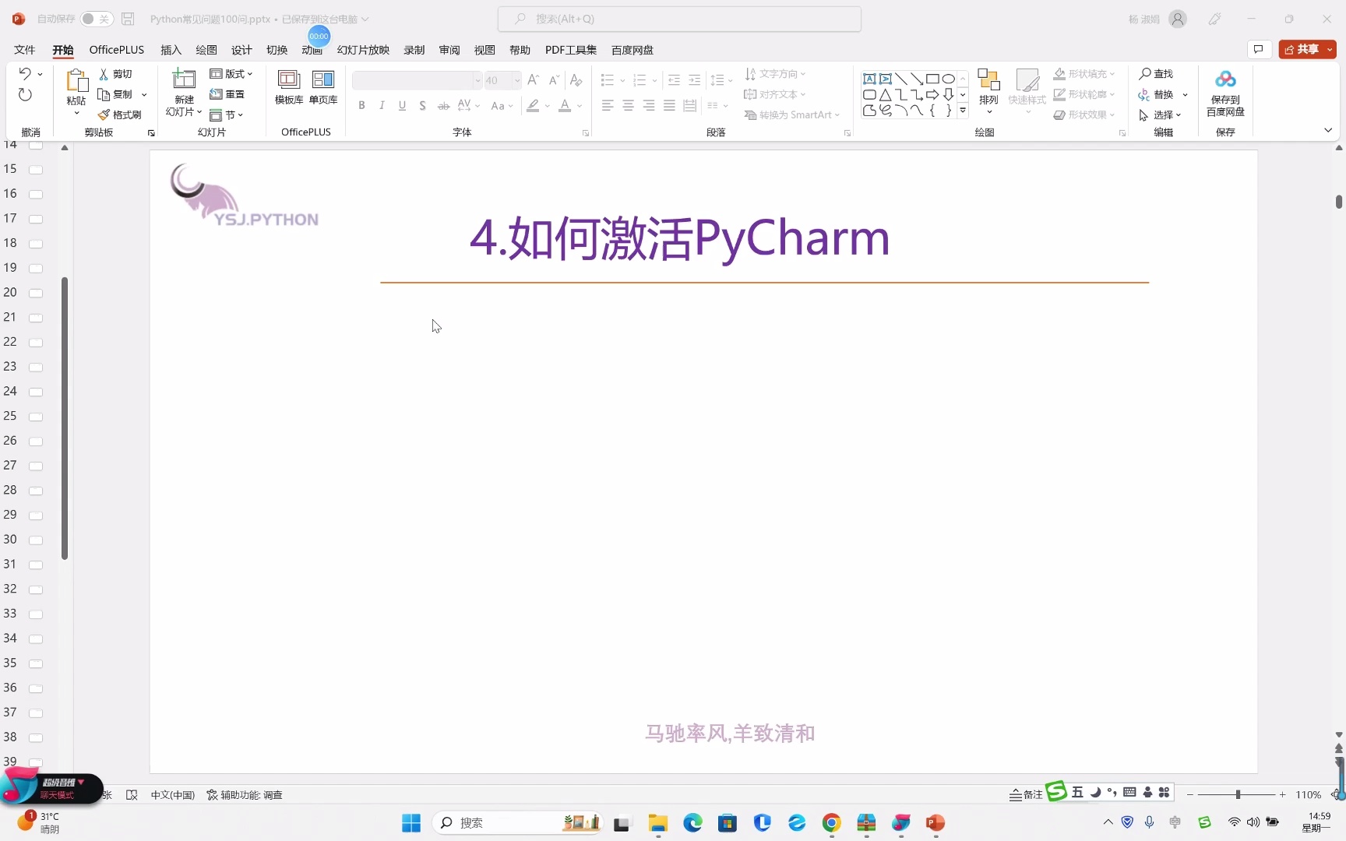Expand the 形状填充 fill dropdown

(1114, 73)
